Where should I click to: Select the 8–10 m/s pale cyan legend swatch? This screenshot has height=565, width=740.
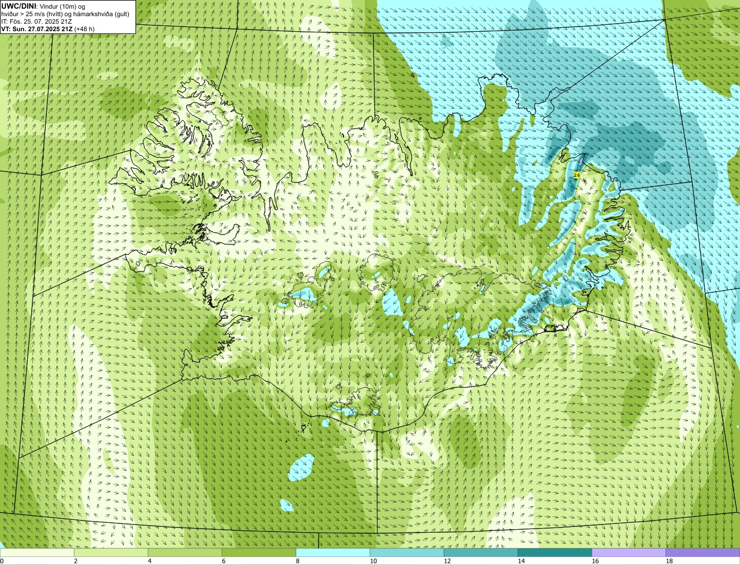point(333,552)
